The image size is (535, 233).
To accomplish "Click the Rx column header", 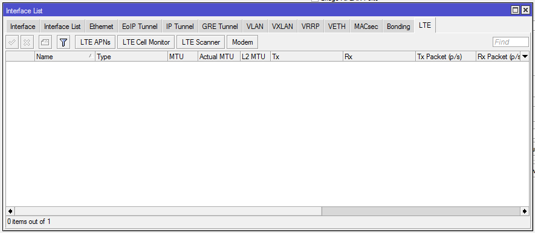I will pos(380,57).
